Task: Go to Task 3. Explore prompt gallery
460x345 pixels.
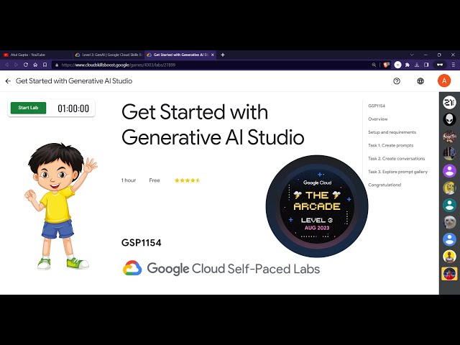Action: click(x=397, y=172)
